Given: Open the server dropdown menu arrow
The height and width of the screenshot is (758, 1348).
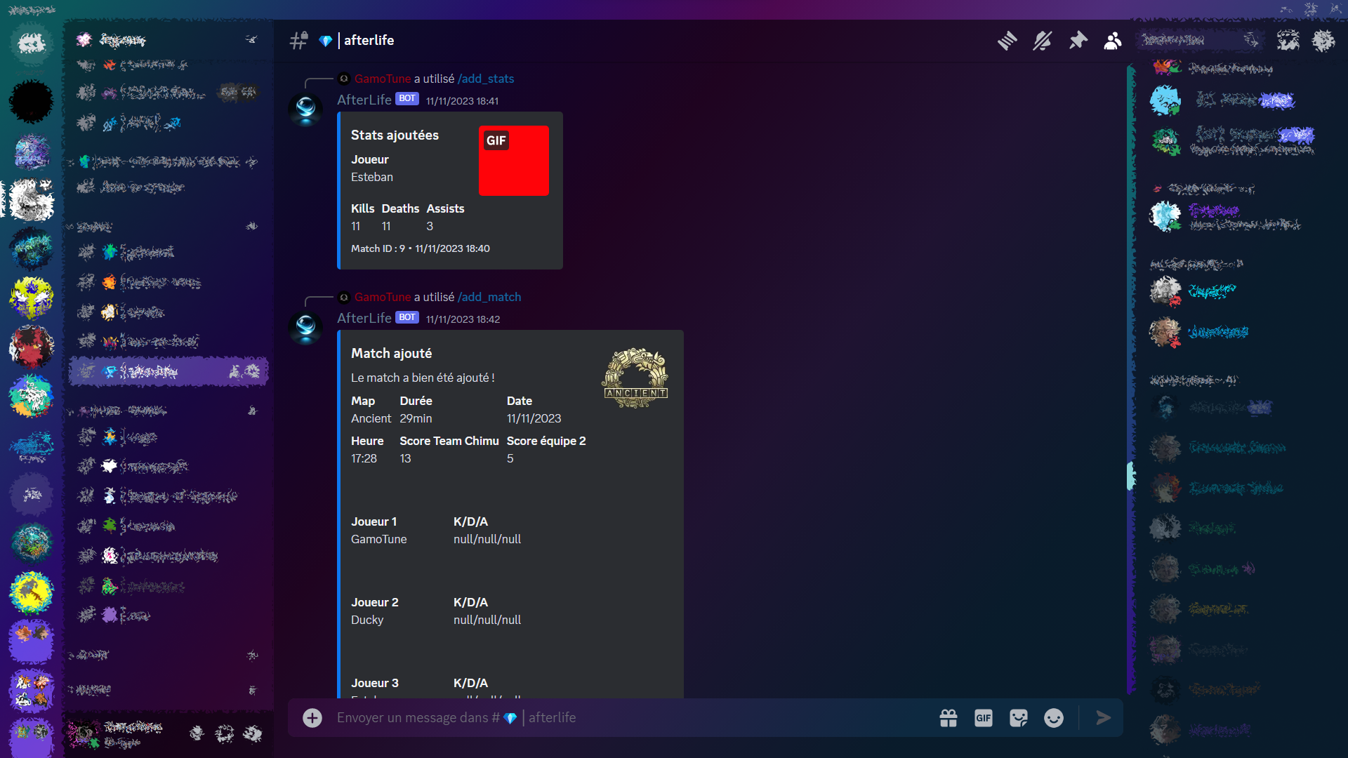Looking at the screenshot, I should pyautogui.click(x=251, y=39).
